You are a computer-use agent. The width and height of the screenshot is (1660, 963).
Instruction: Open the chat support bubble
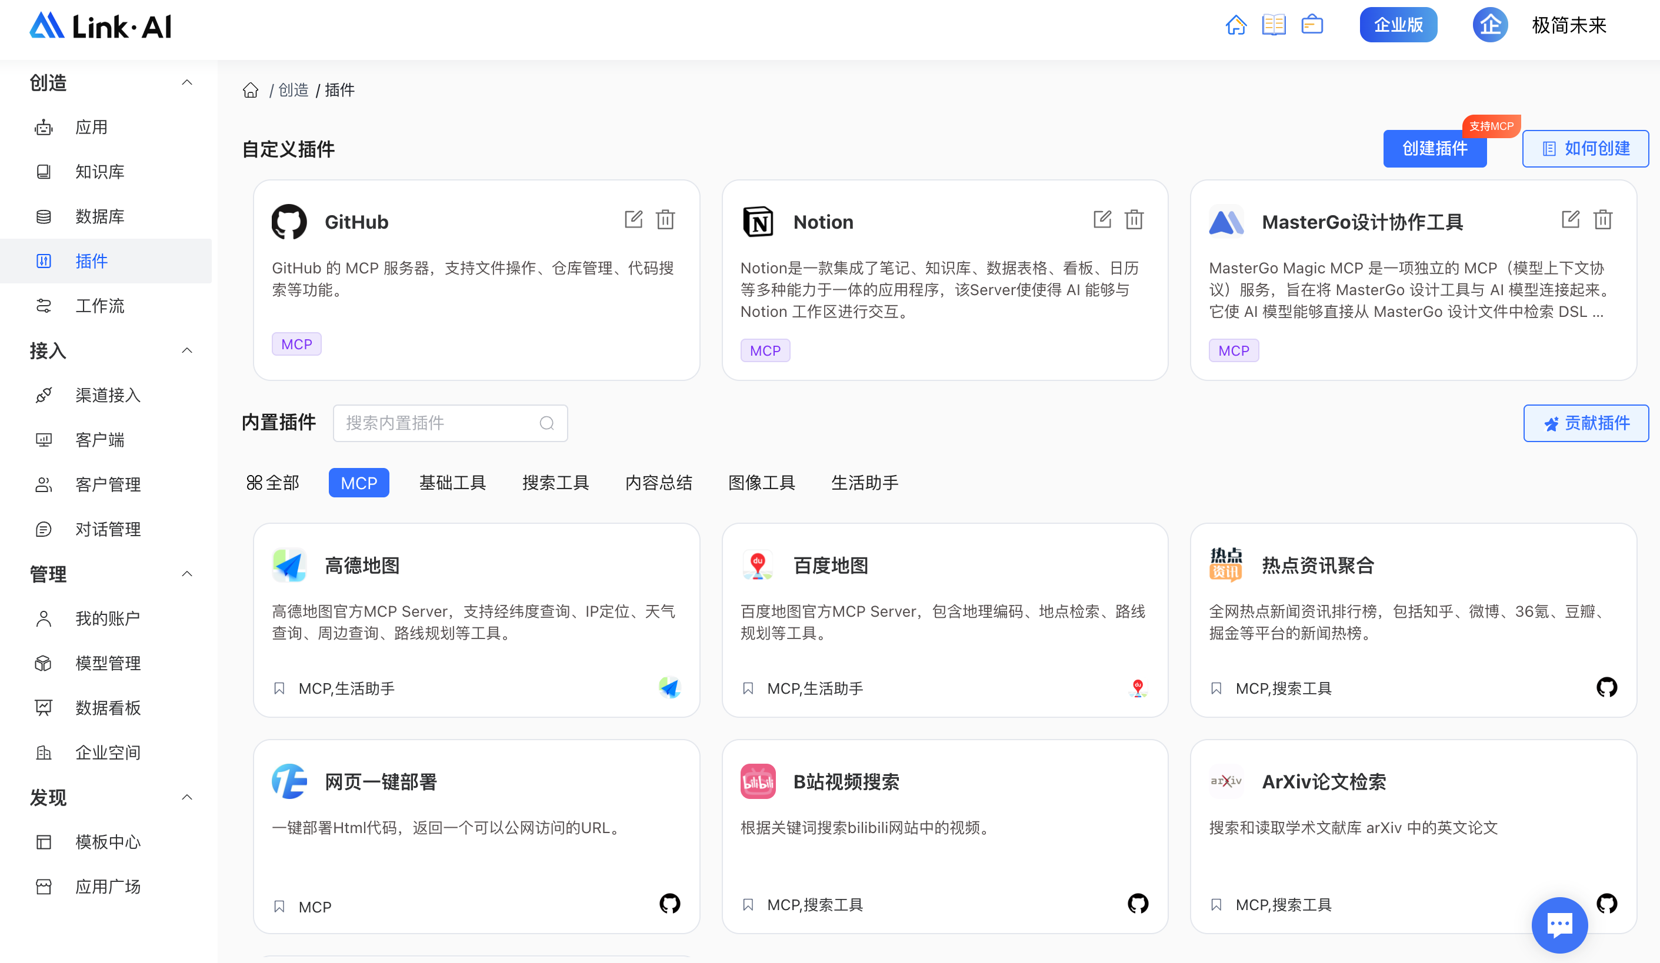click(x=1559, y=925)
